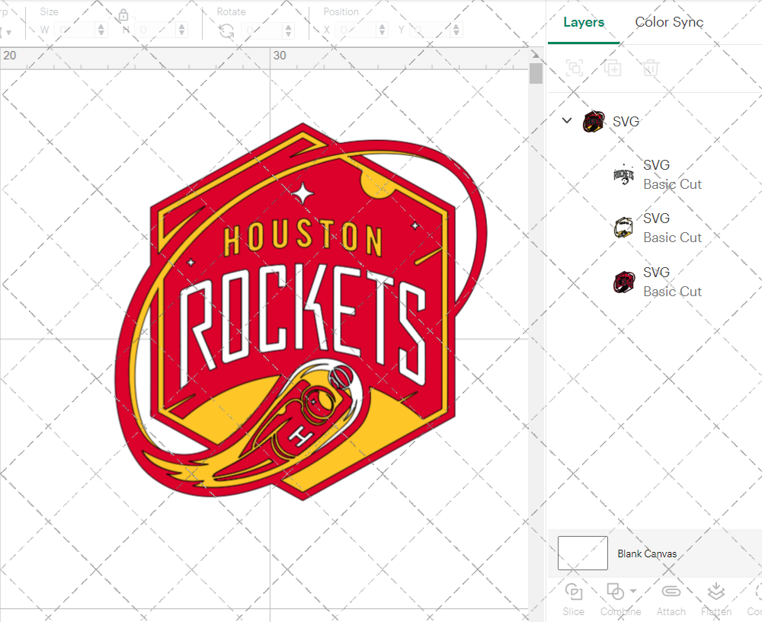Click the Height stepper arrows

[182, 30]
